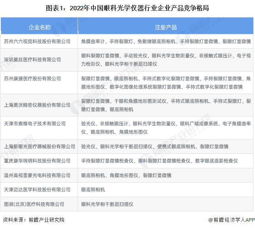Click the @前瞻经济学人APP credit text
Image resolution: width=255 pixels, height=228 pixels.
232,220
